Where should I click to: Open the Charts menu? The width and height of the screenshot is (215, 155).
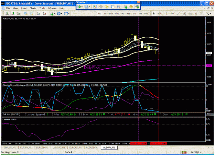tap(33, 8)
